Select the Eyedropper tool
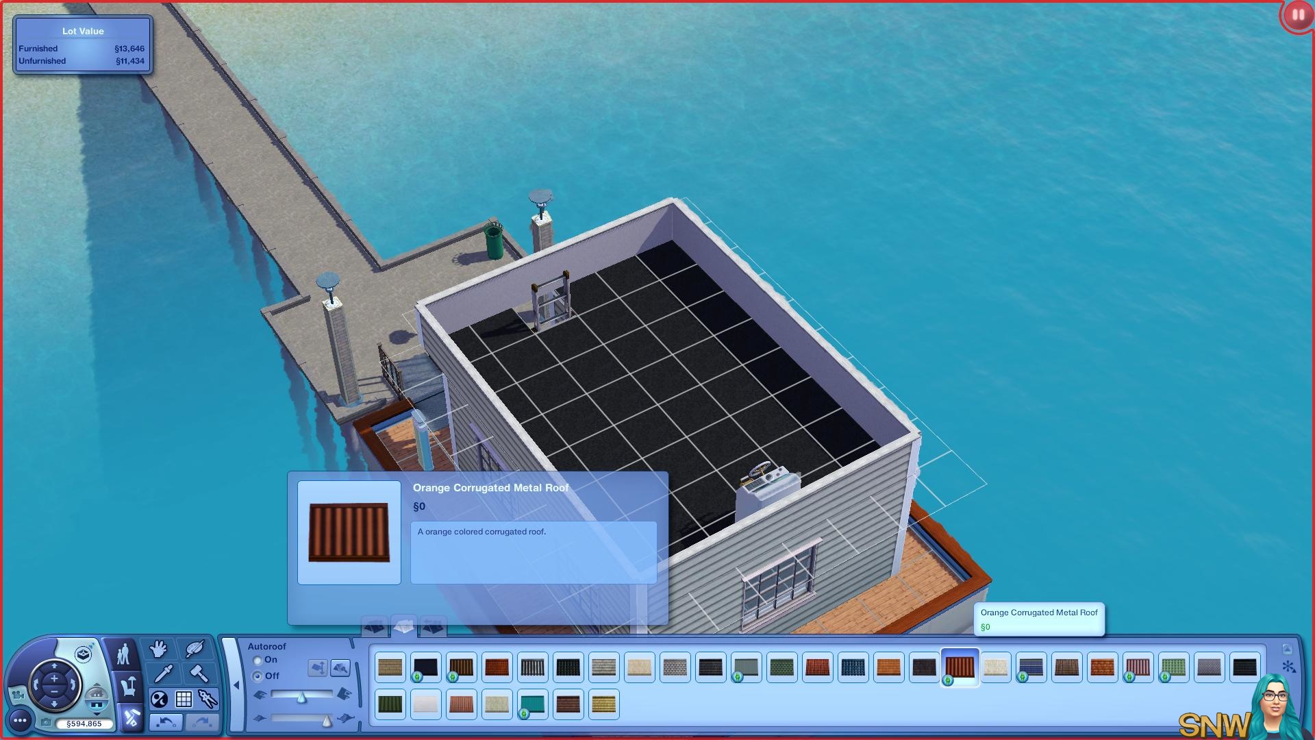The height and width of the screenshot is (740, 1315). coord(163,674)
